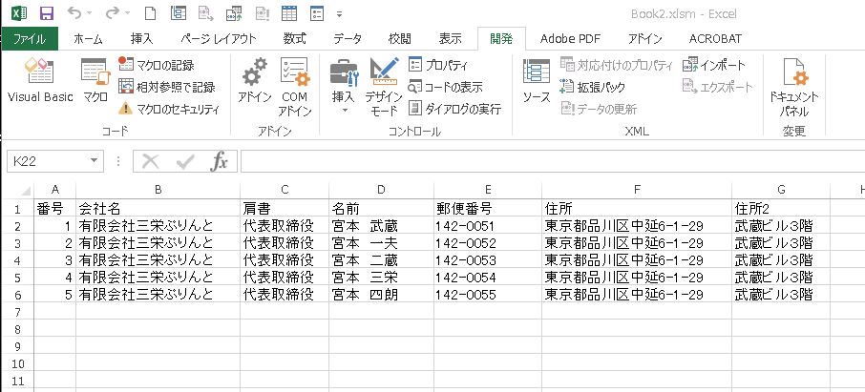Screen dimensions: 865x392
Task: Open the ファイル tab
Action: (x=29, y=38)
